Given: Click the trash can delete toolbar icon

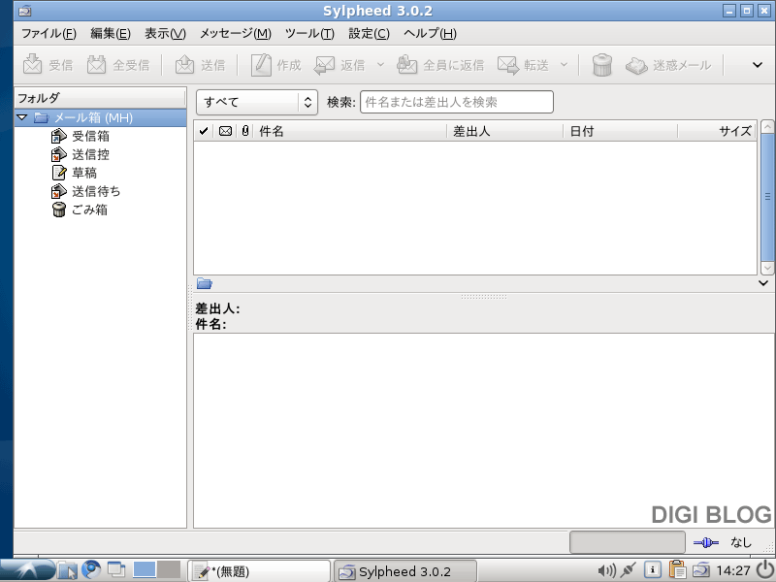Looking at the screenshot, I should point(602,65).
